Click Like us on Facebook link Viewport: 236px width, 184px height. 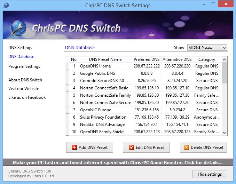(x=27, y=97)
